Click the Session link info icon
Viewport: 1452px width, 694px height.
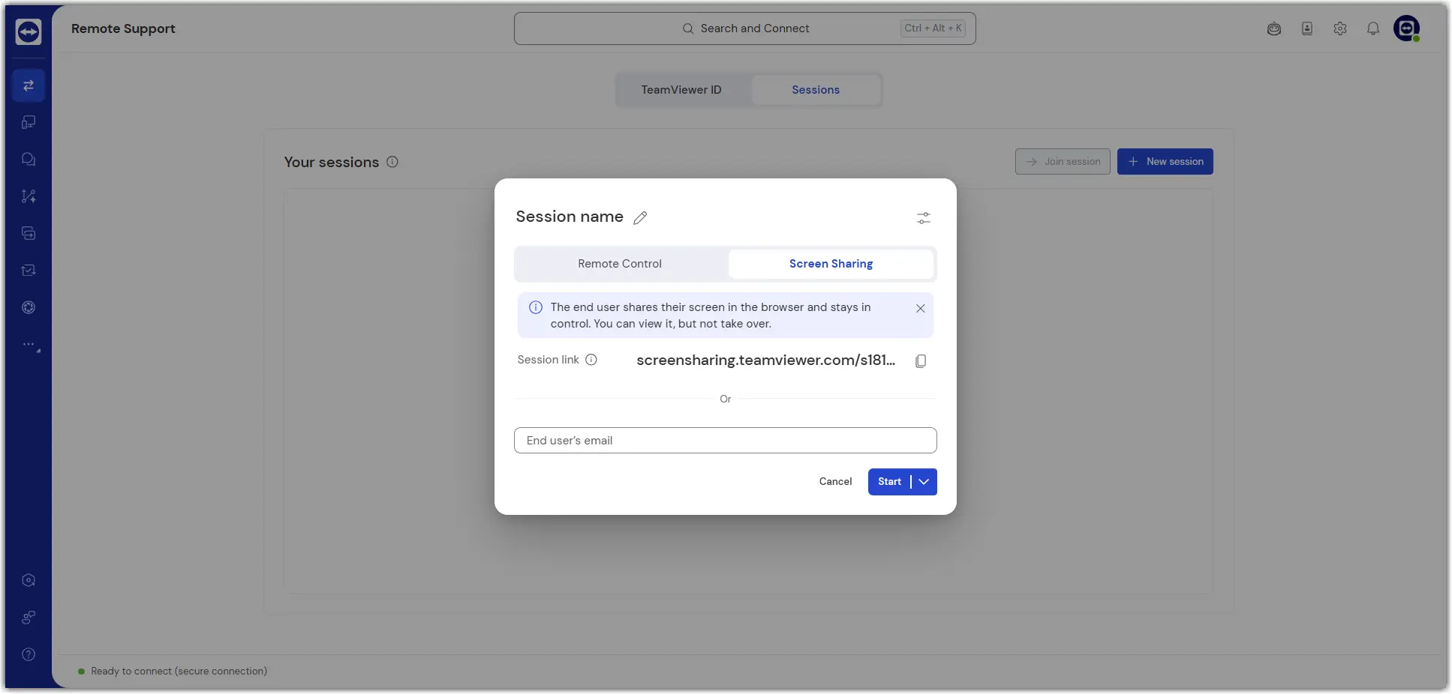click(x=591, y=360)
